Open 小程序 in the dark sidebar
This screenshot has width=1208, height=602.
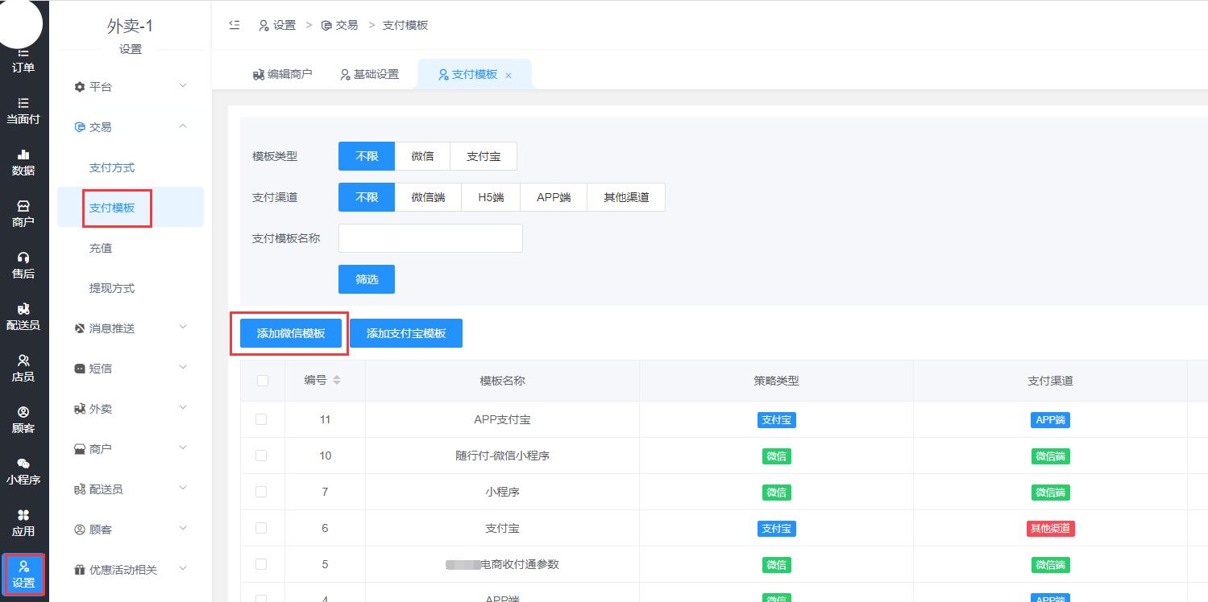pyautogui.click(x=23, y=472)
